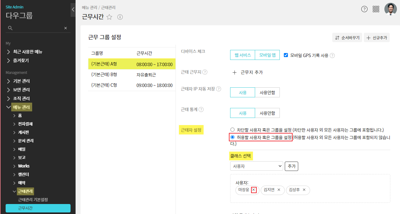Open the help question mark in header
Image resolution: width=400 pixels, height=214 pixels.
click(x=364, y=9)
